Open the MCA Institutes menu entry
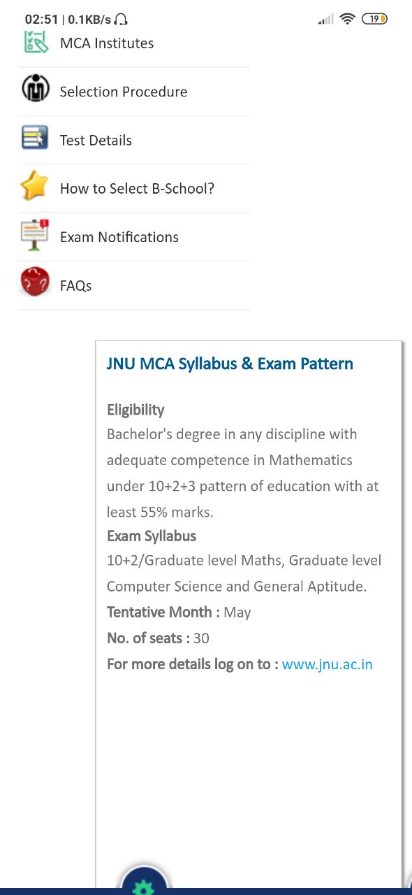The width and height of the screenshot is (412, 895). coord(135,43)
